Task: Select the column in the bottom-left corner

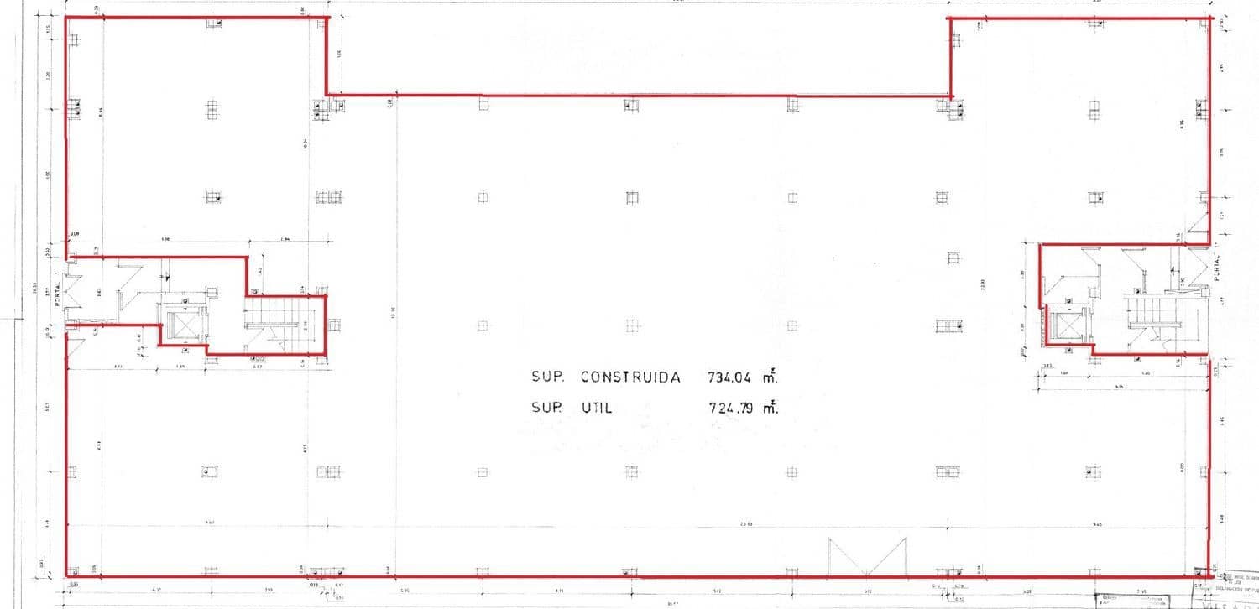Action: point(74,571)
